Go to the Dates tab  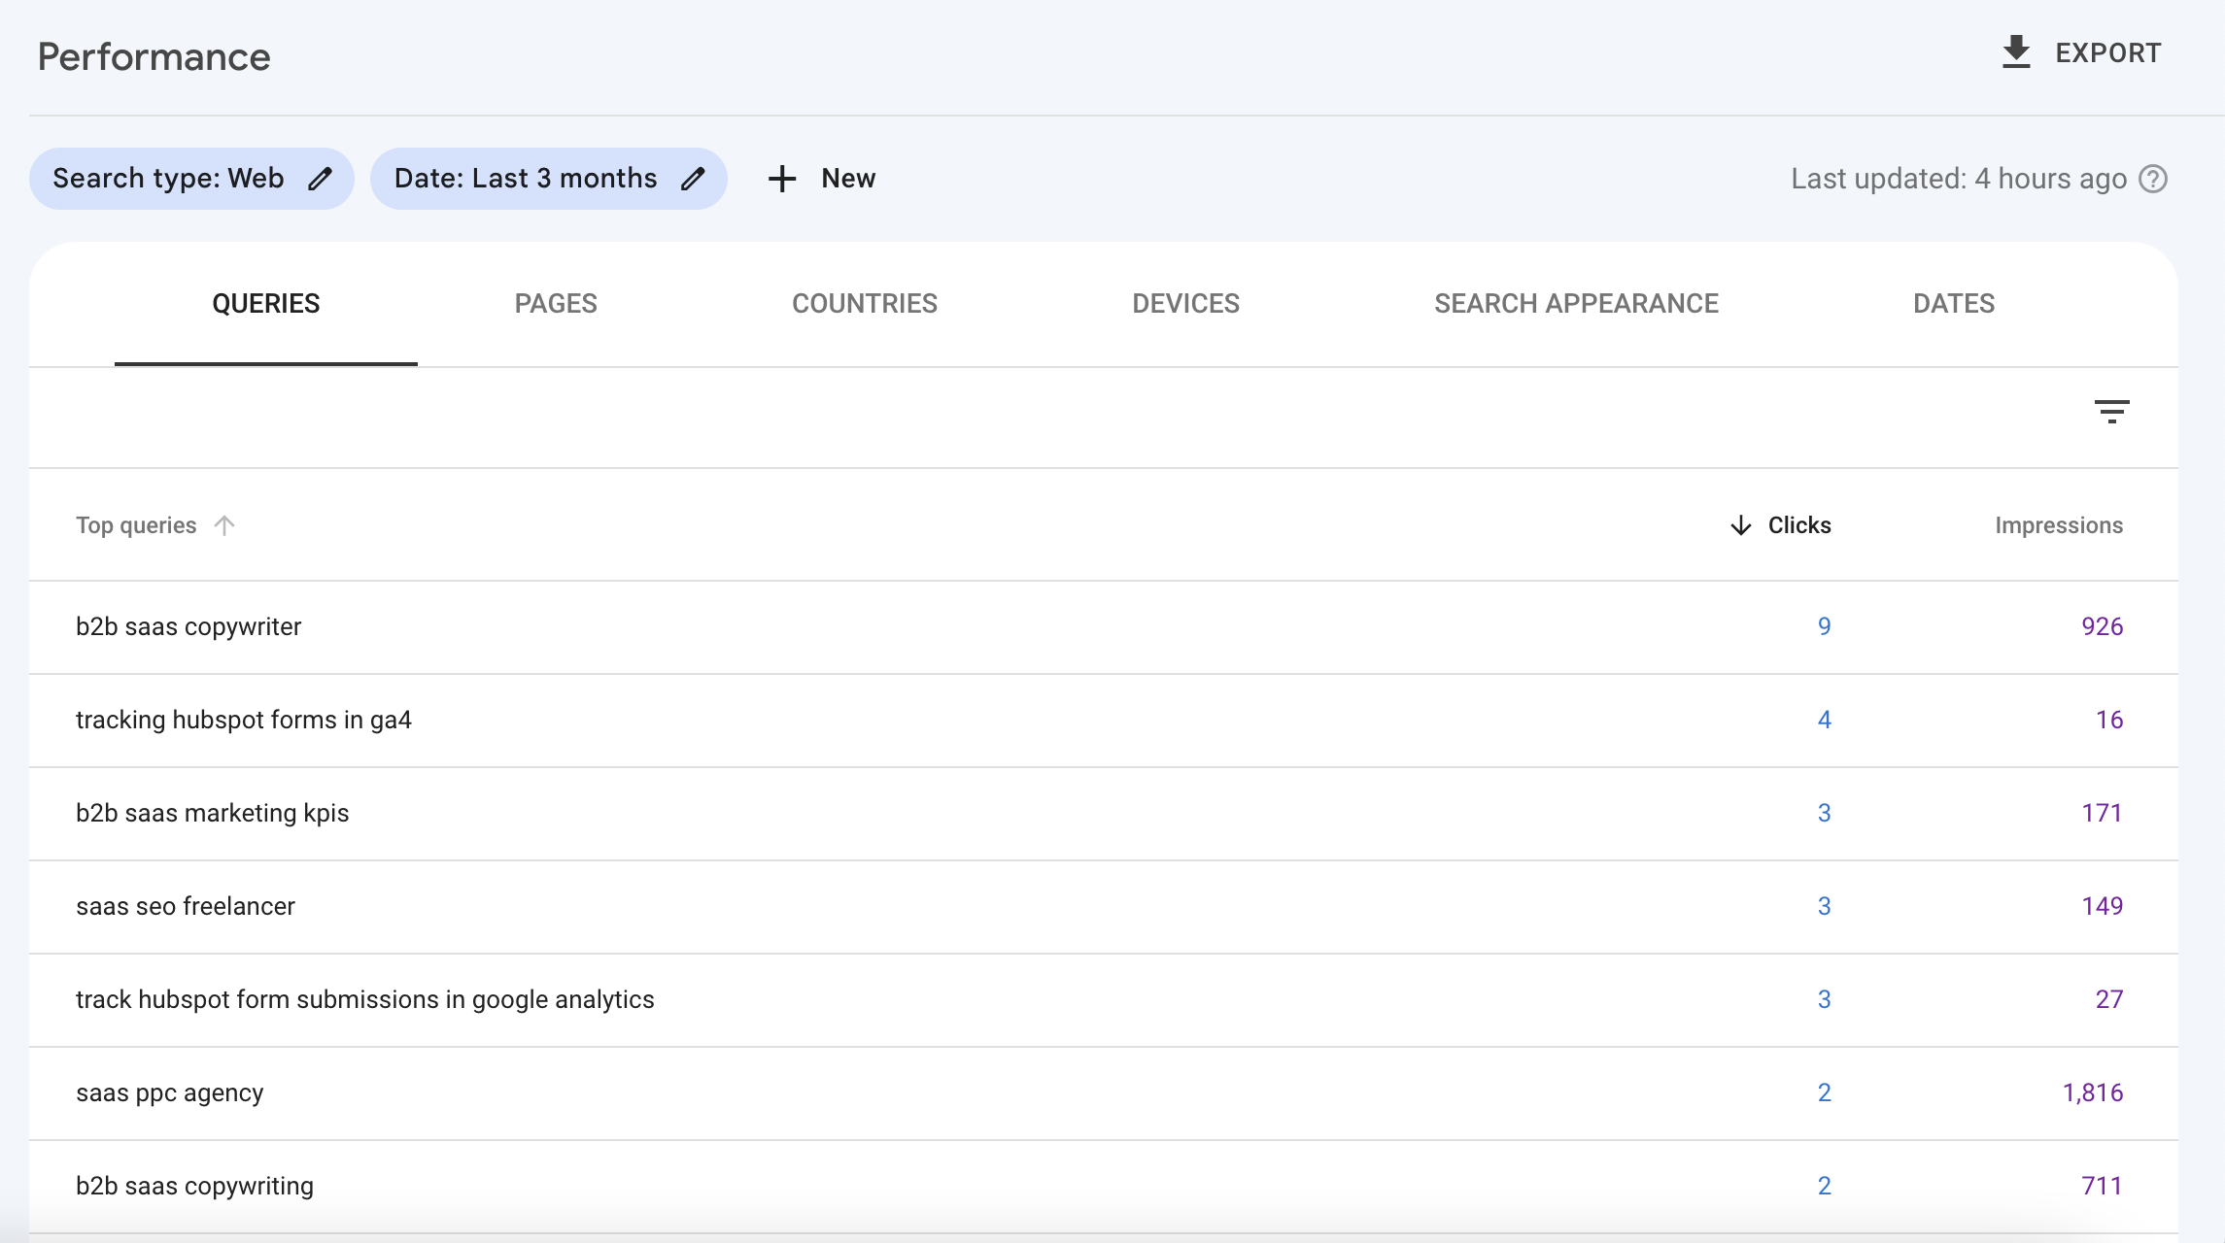[1953, 304]
